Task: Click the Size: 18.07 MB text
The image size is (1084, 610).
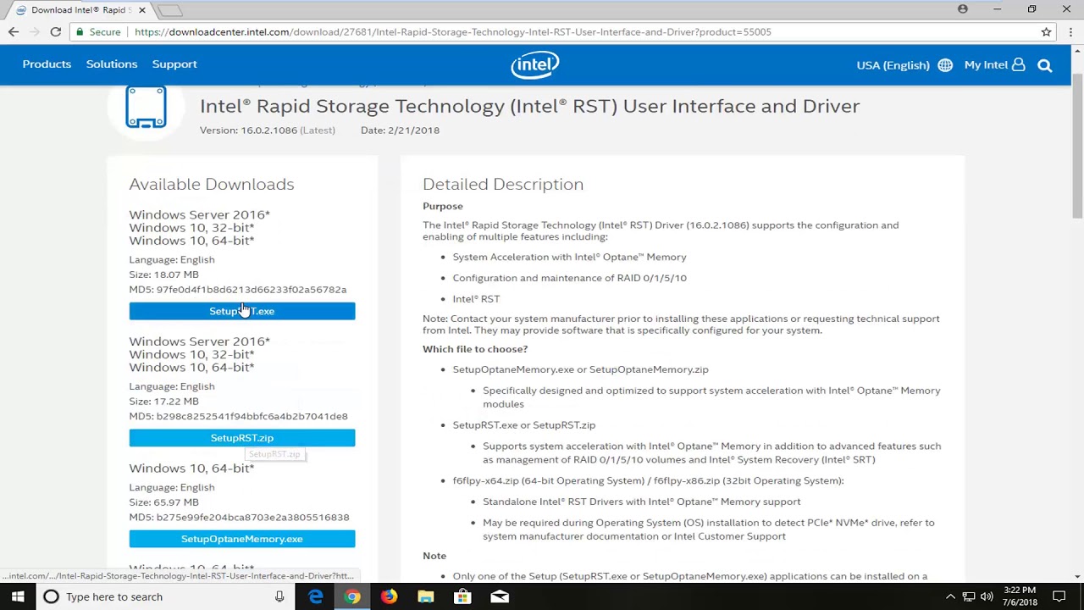Action: point(164,274)
